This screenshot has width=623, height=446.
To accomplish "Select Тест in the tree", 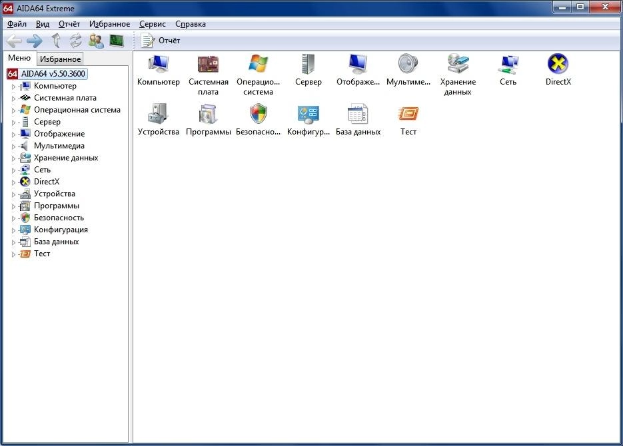I will coord(42,253).
